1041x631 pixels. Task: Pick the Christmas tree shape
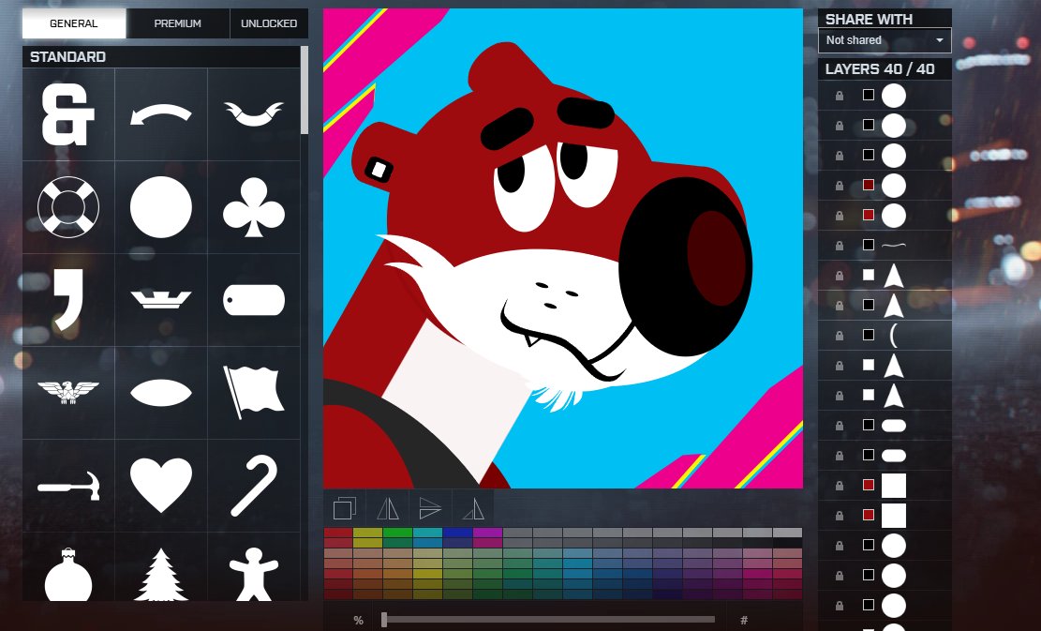(160, 575)
